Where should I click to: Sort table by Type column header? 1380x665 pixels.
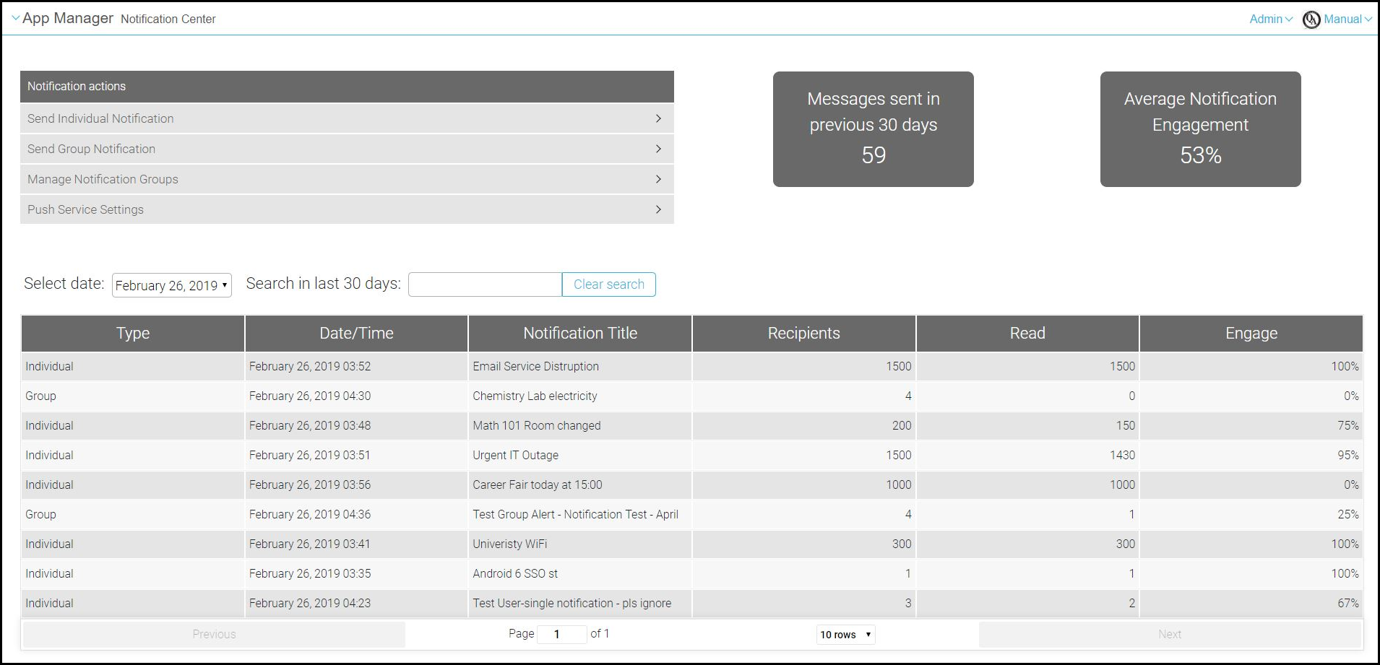point(133,333)
